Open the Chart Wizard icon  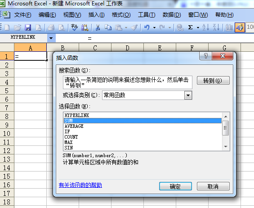click(229, 27)
